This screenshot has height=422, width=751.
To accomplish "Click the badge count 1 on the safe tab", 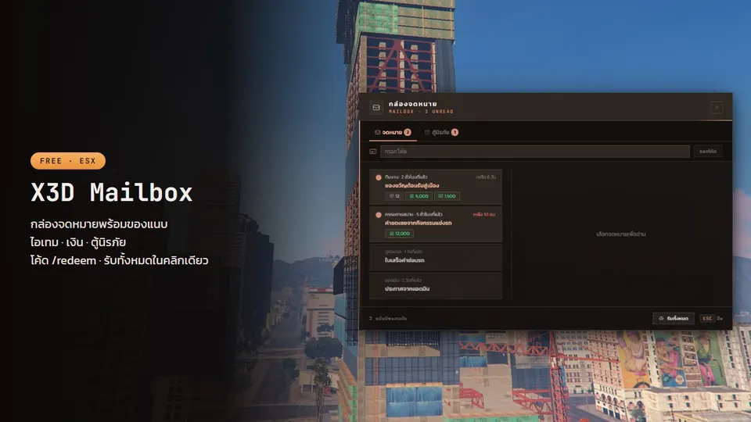I will 455,133.
